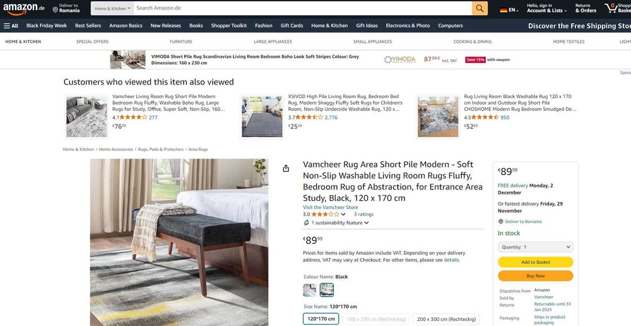Open the Furniture category tab
This screenshot has height=326, width=631.
click(x=181, y=42)
